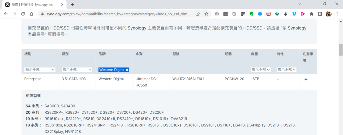Viewport: 343px width, 135px height.
Task: Open the Evernote Web Clipper extension
Action: pyautogui.click(x=251, y=14)
